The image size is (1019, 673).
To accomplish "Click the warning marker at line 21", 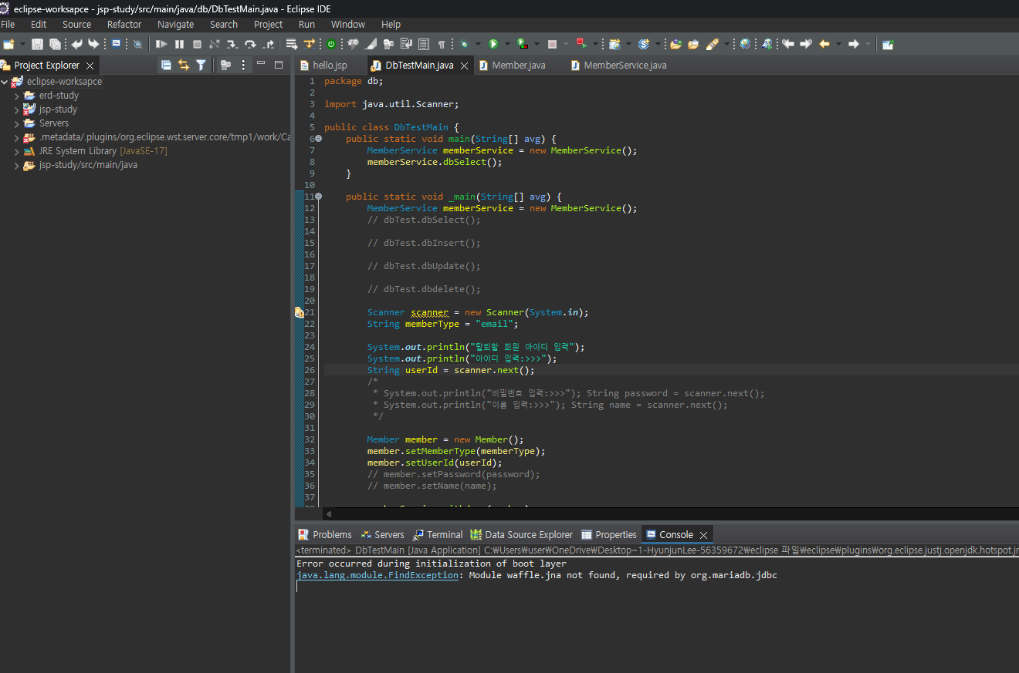I will pos(300,312).
